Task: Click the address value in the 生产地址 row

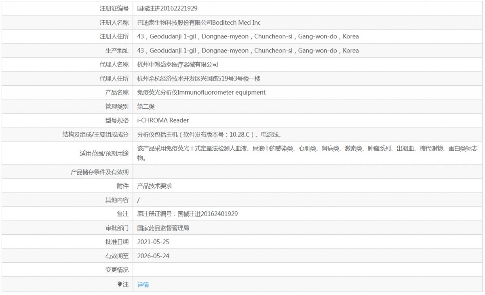Action: [248, 51]
